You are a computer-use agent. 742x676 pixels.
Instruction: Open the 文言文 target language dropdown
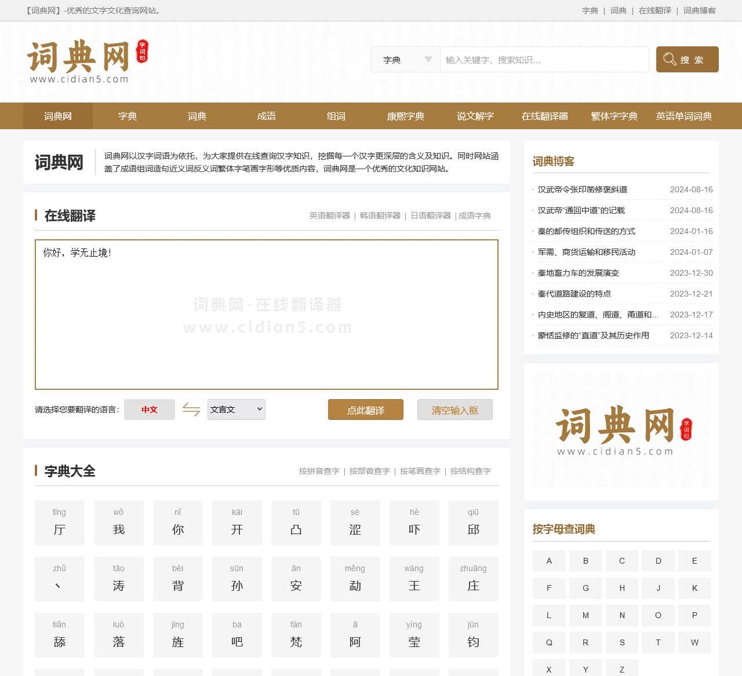click(236, 410)
